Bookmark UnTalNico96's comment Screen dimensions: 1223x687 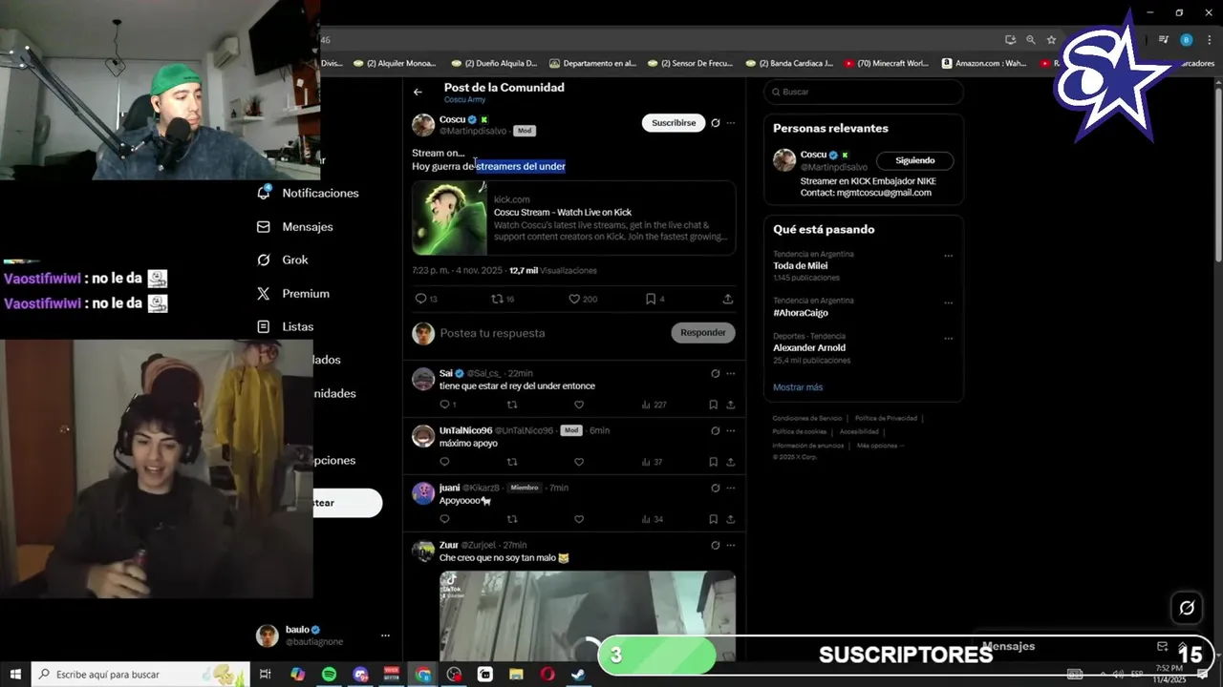pyautogui.click(x=713, y=462)
